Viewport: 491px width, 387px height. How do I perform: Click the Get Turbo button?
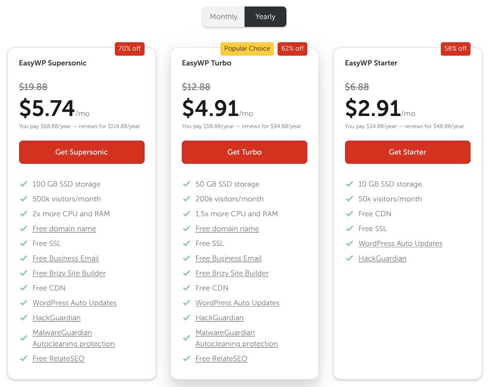tap(244, 152)
